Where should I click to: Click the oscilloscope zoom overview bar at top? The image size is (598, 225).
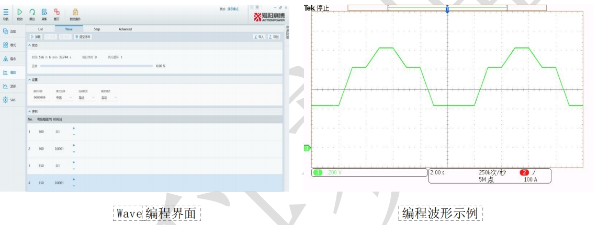(447, 8)
